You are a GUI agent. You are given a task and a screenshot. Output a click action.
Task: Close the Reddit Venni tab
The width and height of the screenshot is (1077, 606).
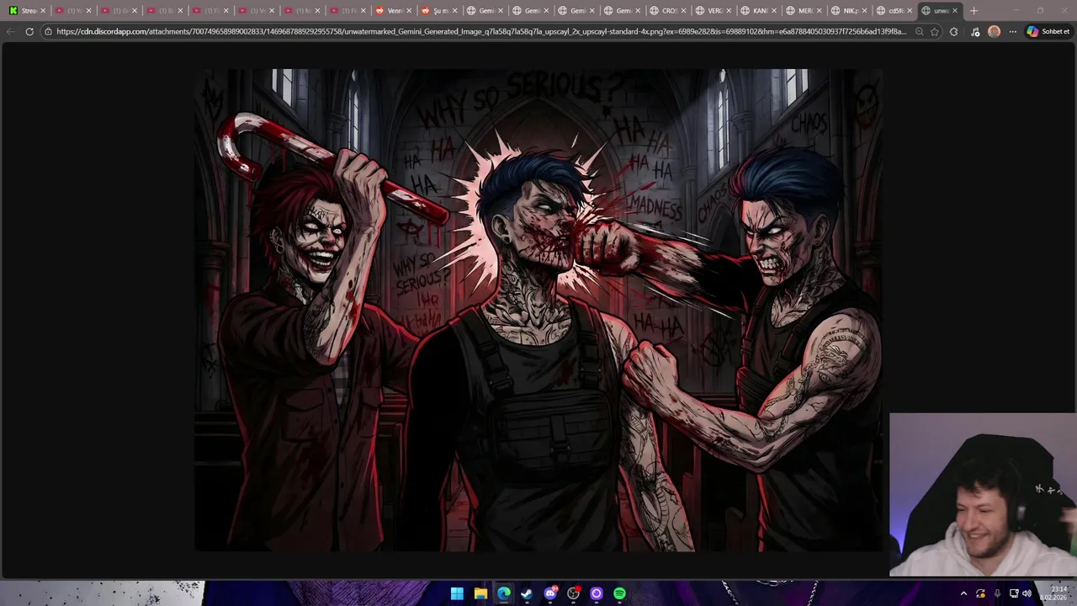click(x=408, y=11)
